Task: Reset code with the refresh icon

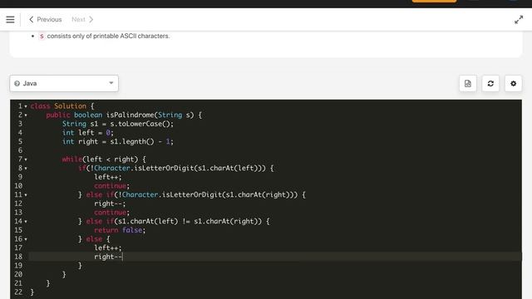Action: [x=490, y=83]
